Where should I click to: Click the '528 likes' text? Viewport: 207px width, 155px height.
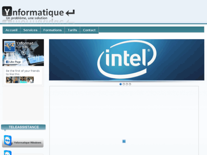point(22,47)
